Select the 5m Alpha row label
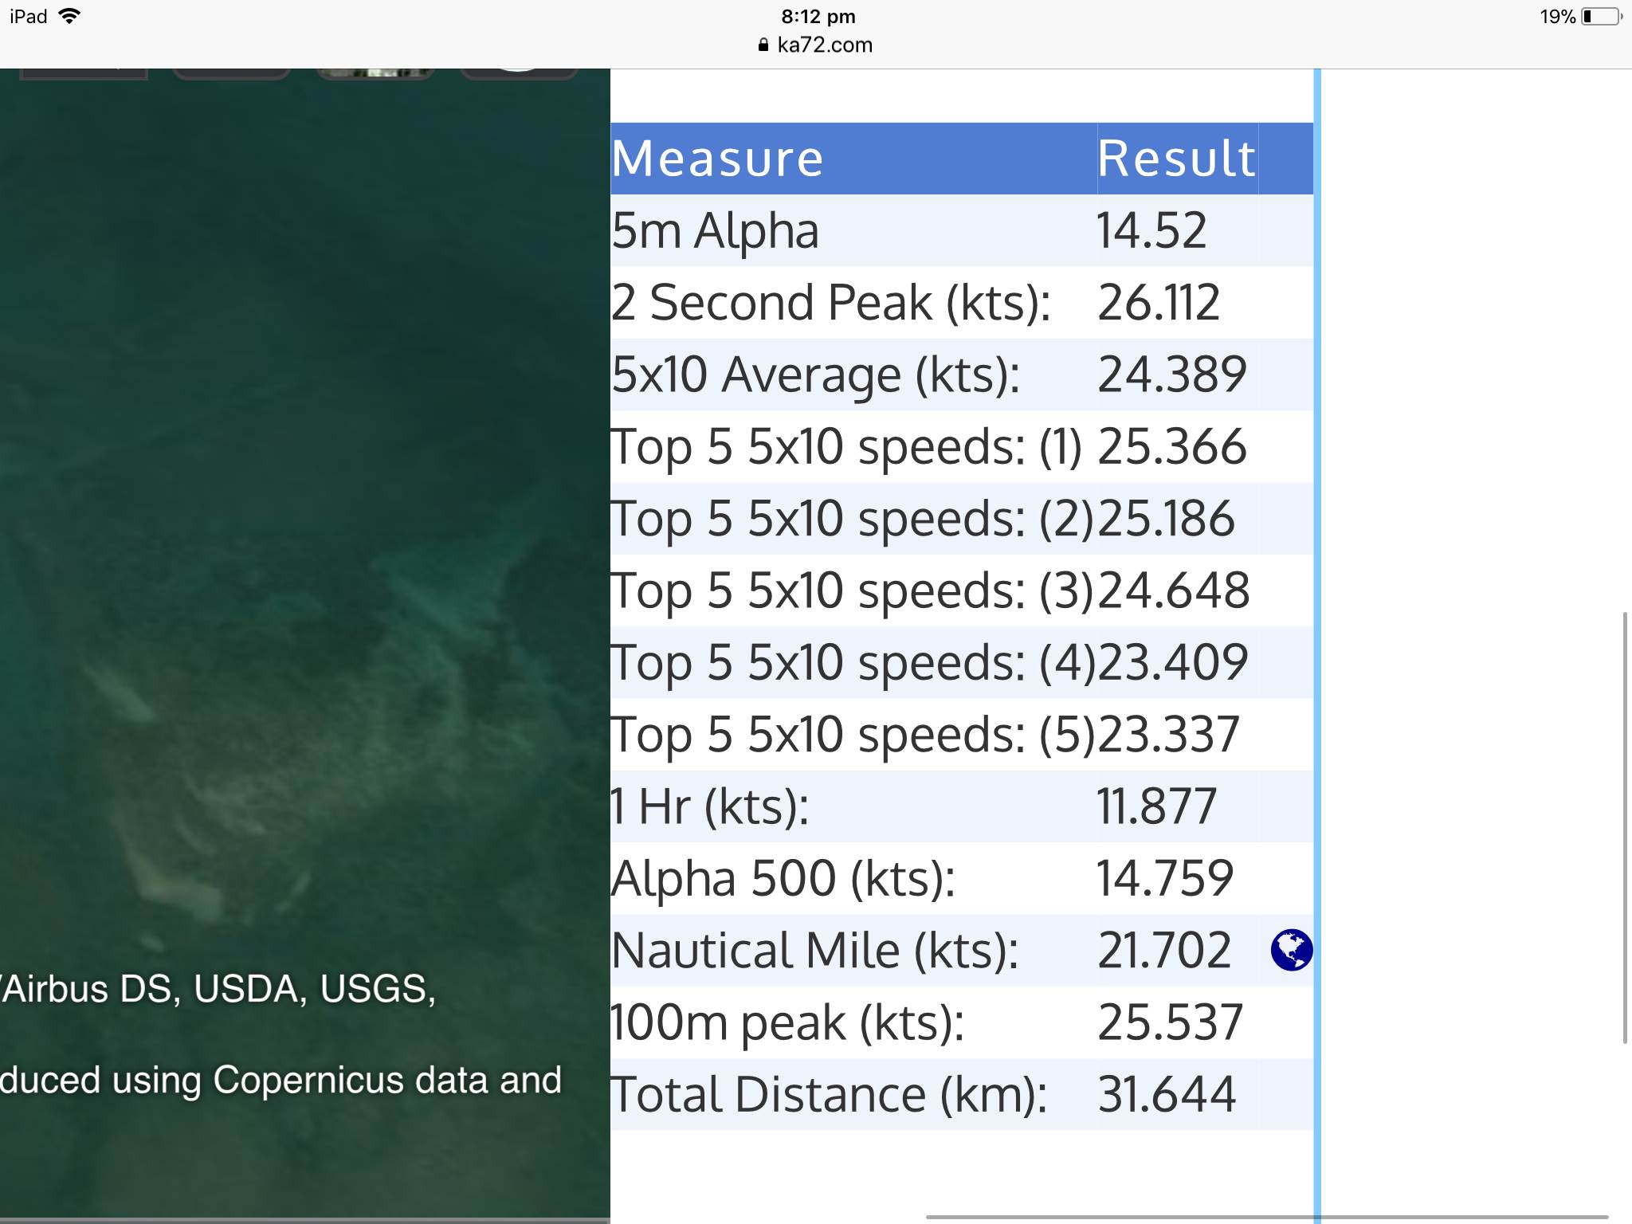This screenshot has width=1632, height=1224. click(x=715, y=231)
